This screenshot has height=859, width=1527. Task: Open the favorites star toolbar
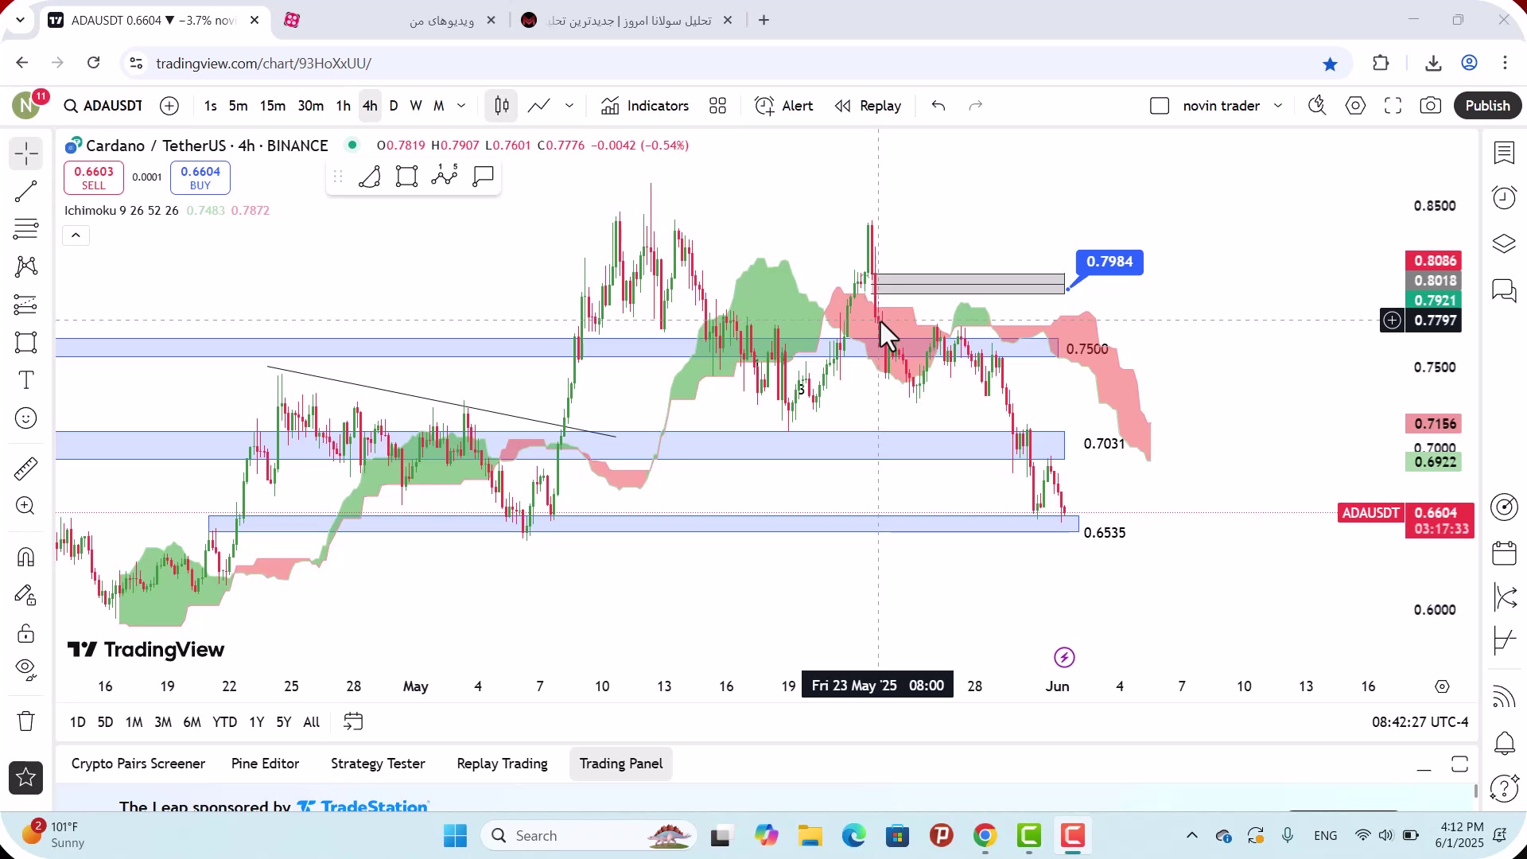25,778
